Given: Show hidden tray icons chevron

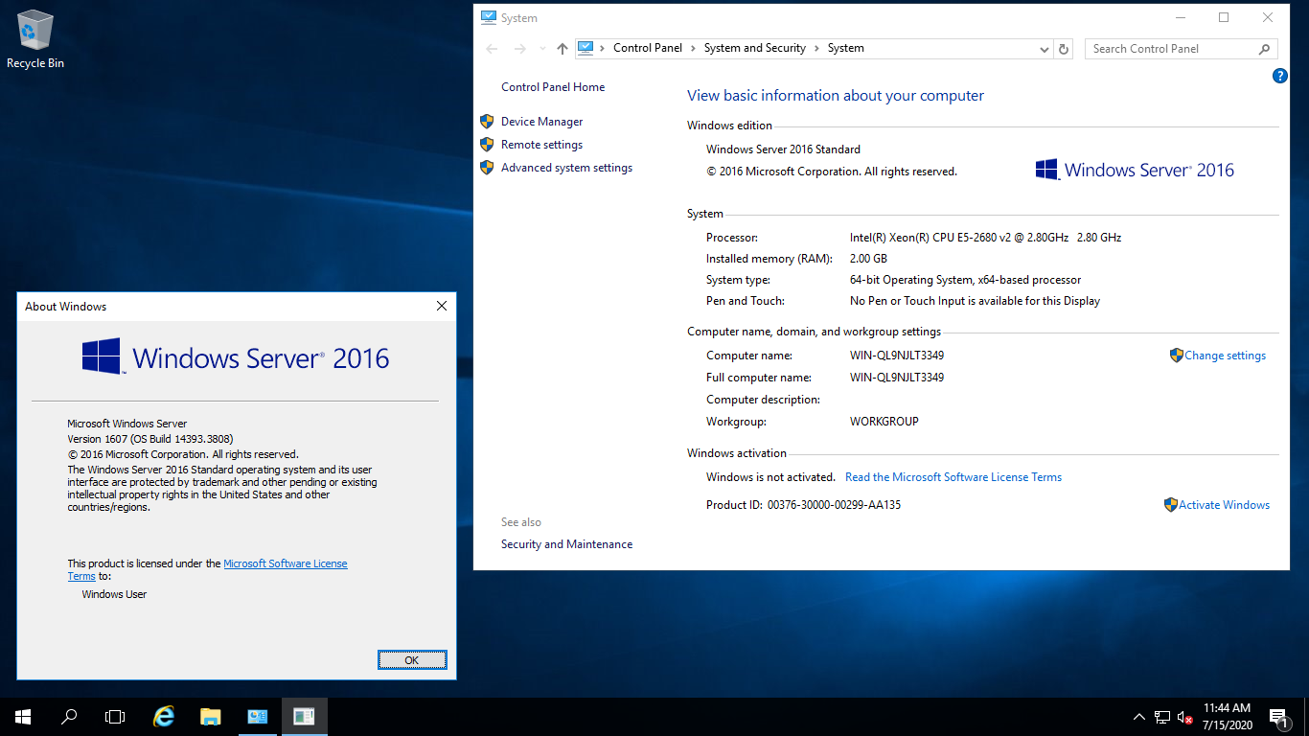Looking at the screenshot, I should pos(1139,716).
